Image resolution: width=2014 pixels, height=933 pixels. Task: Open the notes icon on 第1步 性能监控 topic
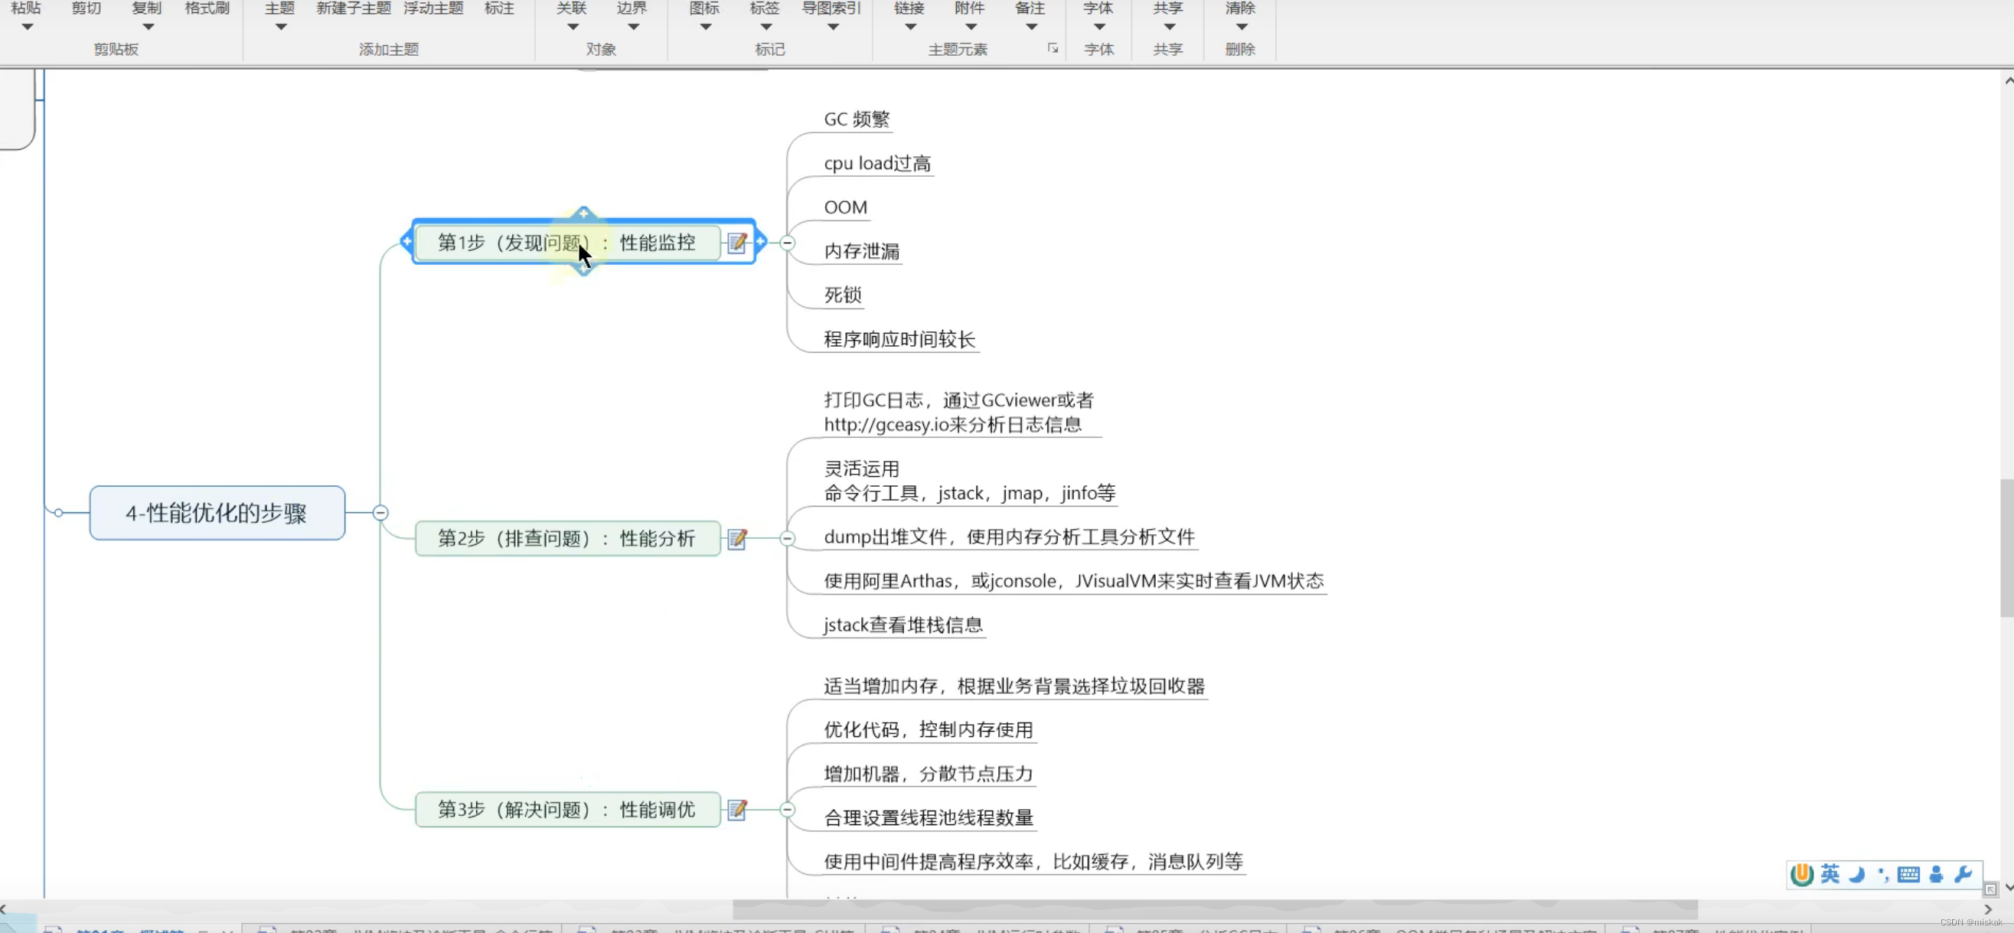(737, 243)
